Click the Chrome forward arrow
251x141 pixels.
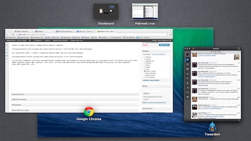pyautogui.click(x=10, y=34)
